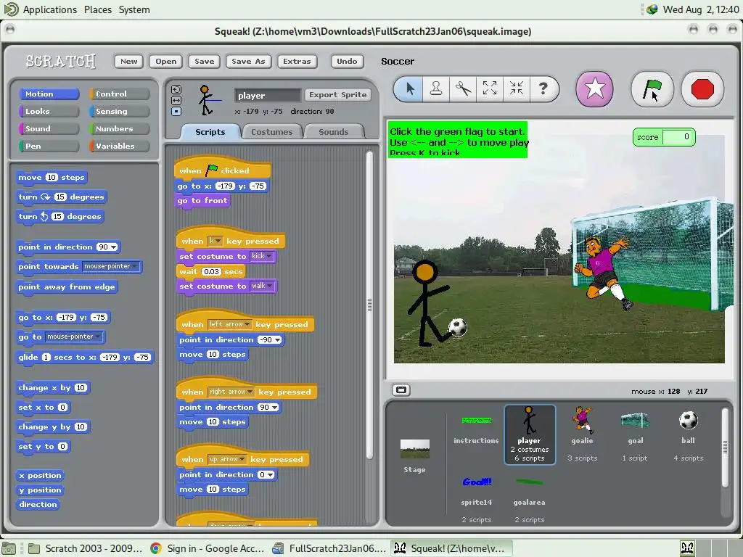Switch to Scratch 2003 - 2009 taskbar window
Viewport: 743px width, 557px height.
click(x=86, y=548)
